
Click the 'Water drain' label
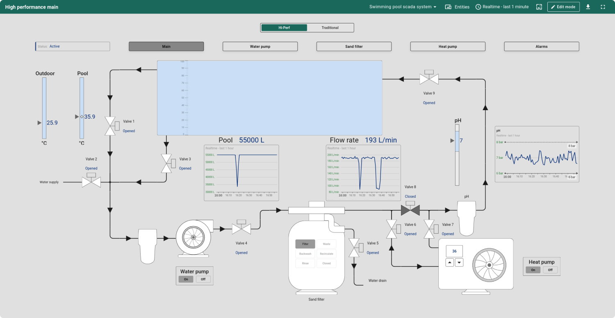[377, 281]
